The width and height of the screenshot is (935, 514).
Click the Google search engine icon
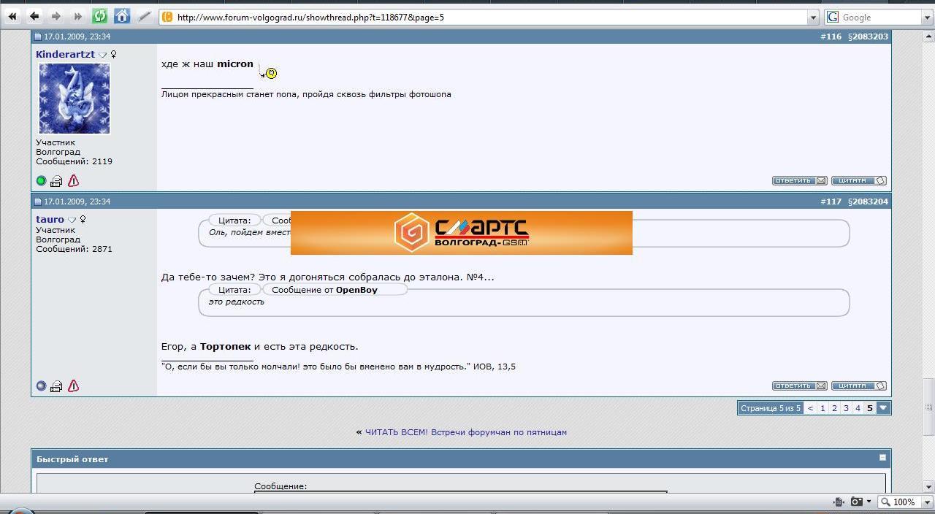(833, 17)
